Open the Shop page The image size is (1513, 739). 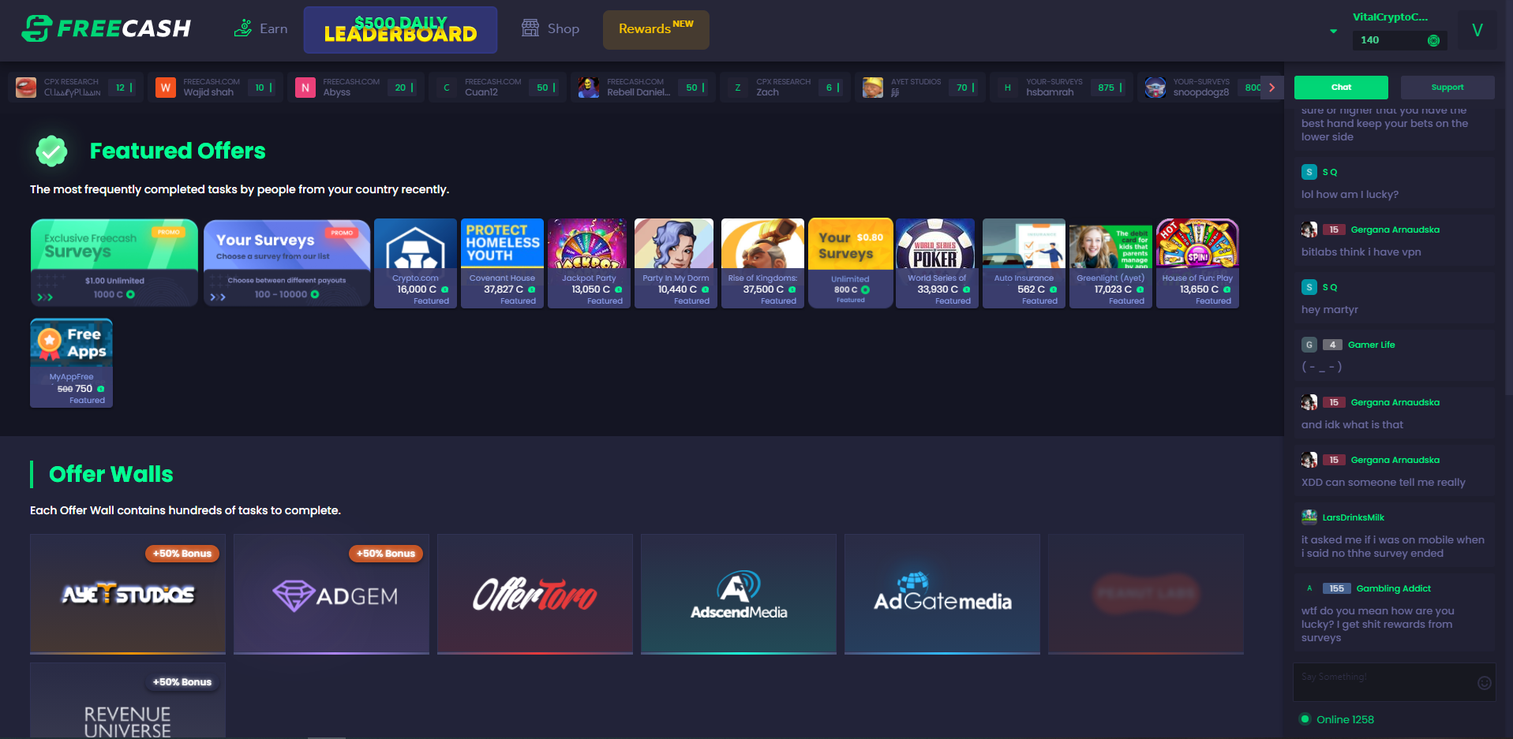[550, 28]
